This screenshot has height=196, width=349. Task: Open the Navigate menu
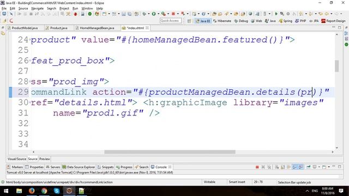coord(38,9)
